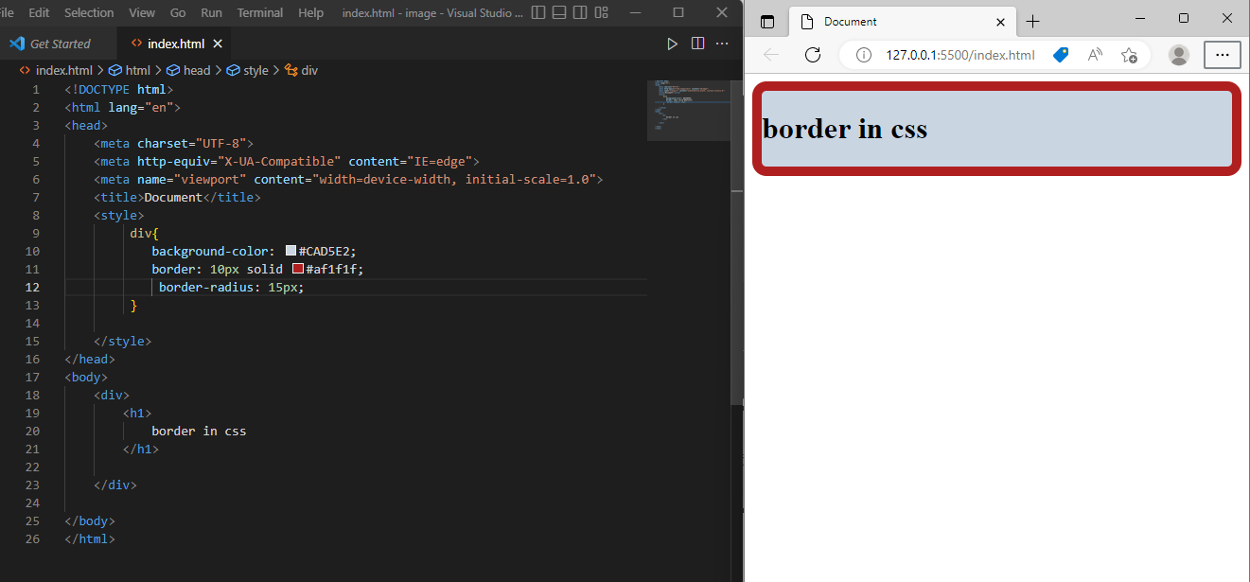The image size is (1250, 582).
Task: Click the #CAD5E2 color swatch
Action: (291, 251)
